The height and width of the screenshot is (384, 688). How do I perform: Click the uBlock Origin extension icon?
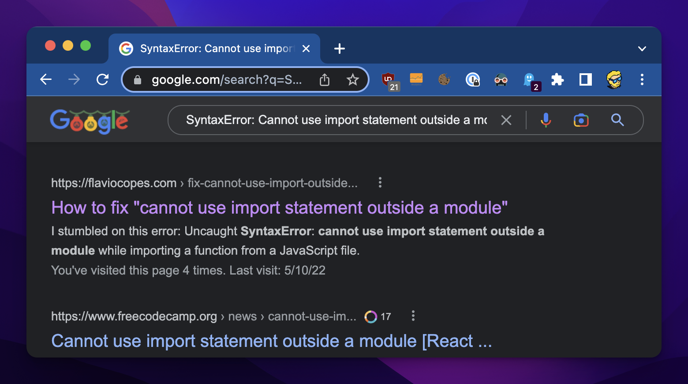[389, 80]
